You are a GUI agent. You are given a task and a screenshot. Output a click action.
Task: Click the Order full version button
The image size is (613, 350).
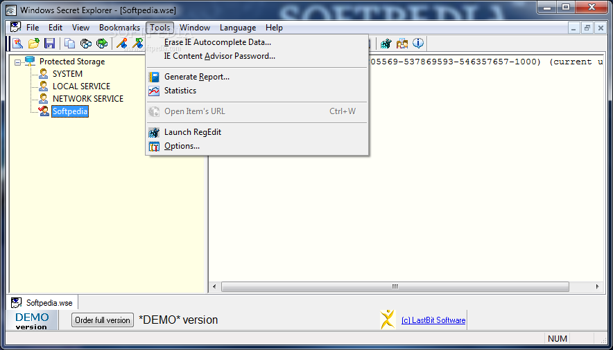pyautogui.click(x=103, y=320)
